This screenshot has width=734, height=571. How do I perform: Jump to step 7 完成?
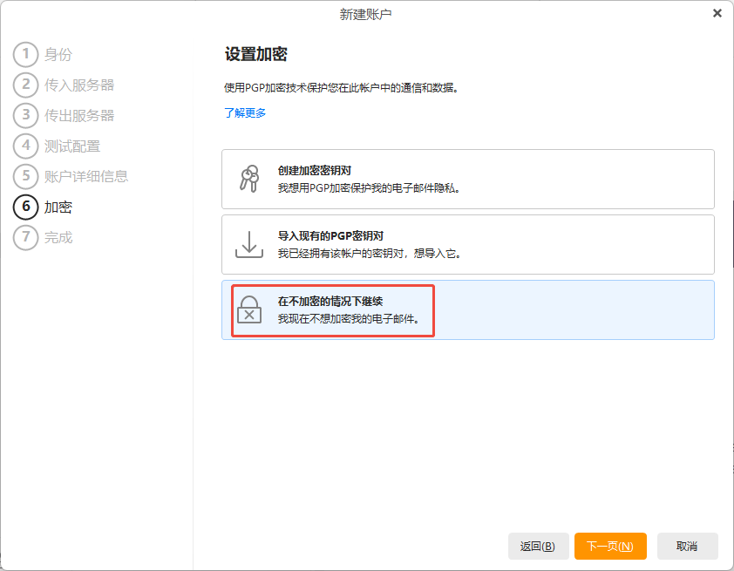(43, 237)
